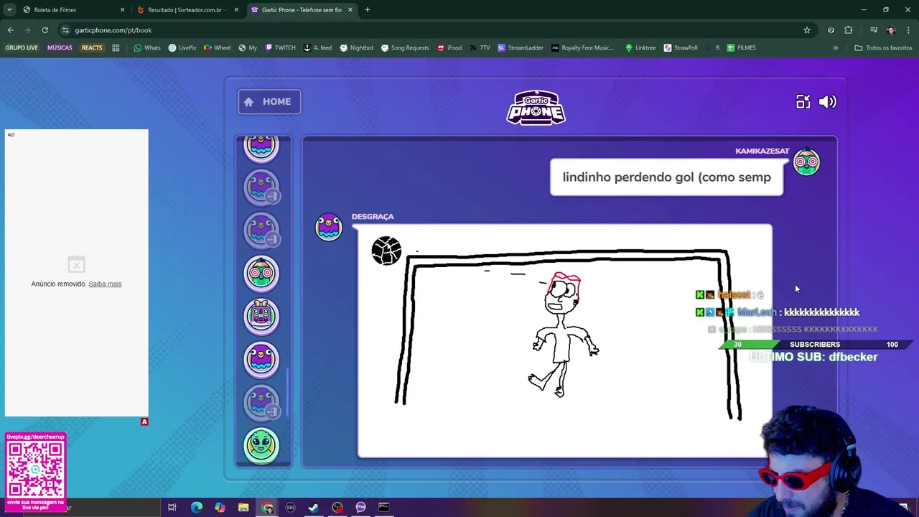This screenshot has height=517, width=919.
Task: Click the garticphone.com address bar
Action: click(x=431, y=30)
